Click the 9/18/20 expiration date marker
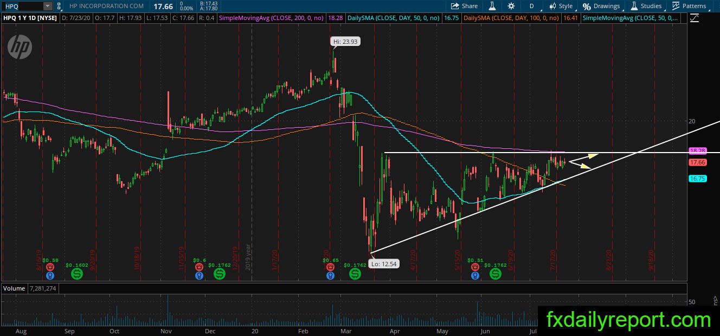The width and height of the screenshot is (720, 336). coord(652,260)
